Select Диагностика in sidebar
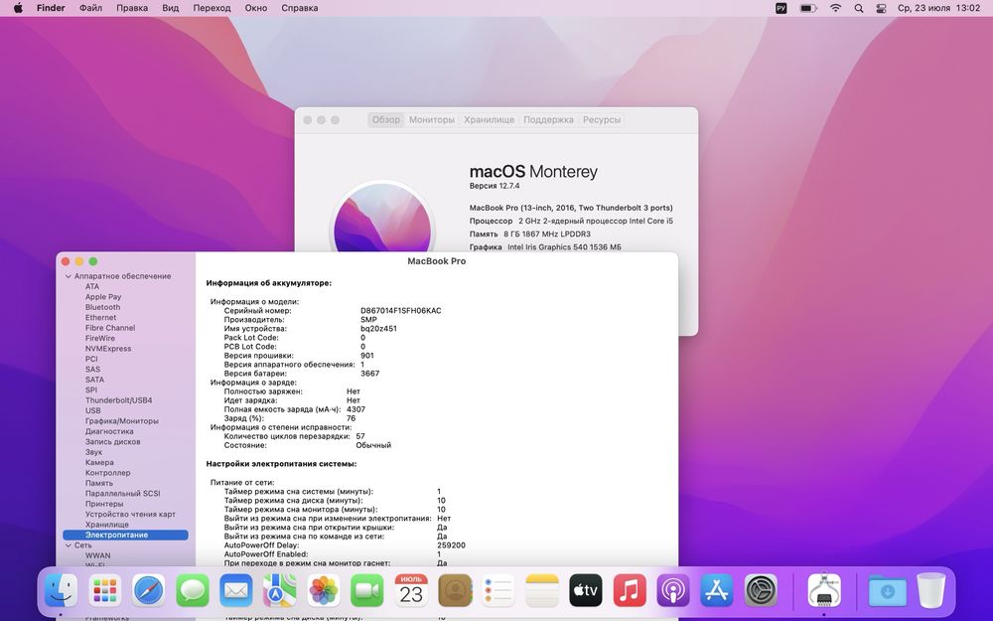This screenshot has height=621, width=993. pos(109,431)
